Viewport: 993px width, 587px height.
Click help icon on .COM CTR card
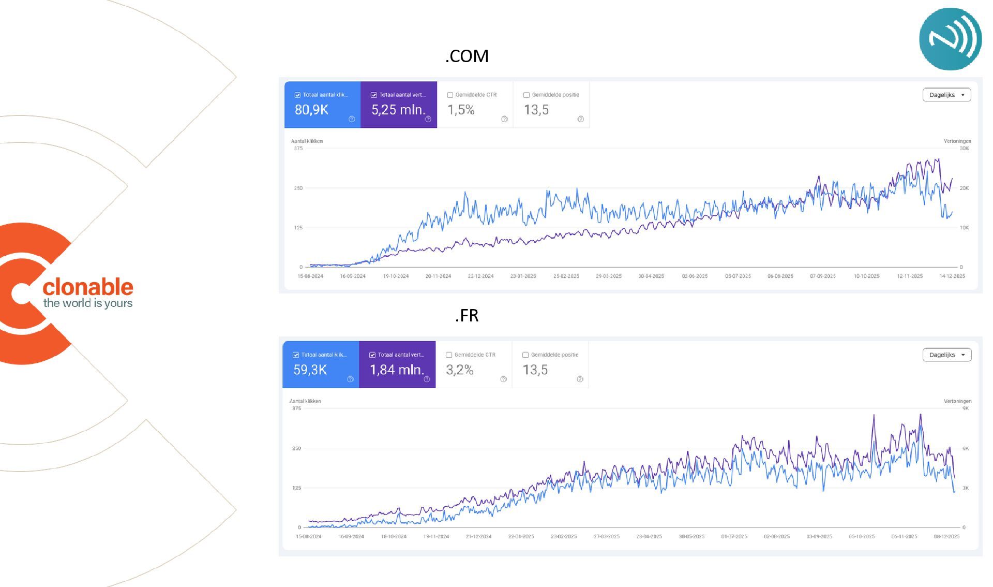pos(504,119)
